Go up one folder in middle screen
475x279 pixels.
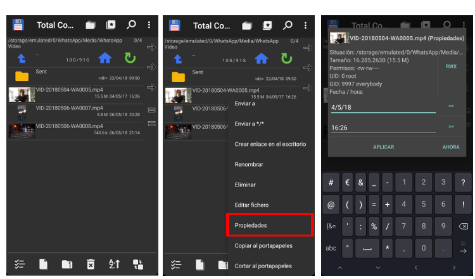tap(177, 59)
